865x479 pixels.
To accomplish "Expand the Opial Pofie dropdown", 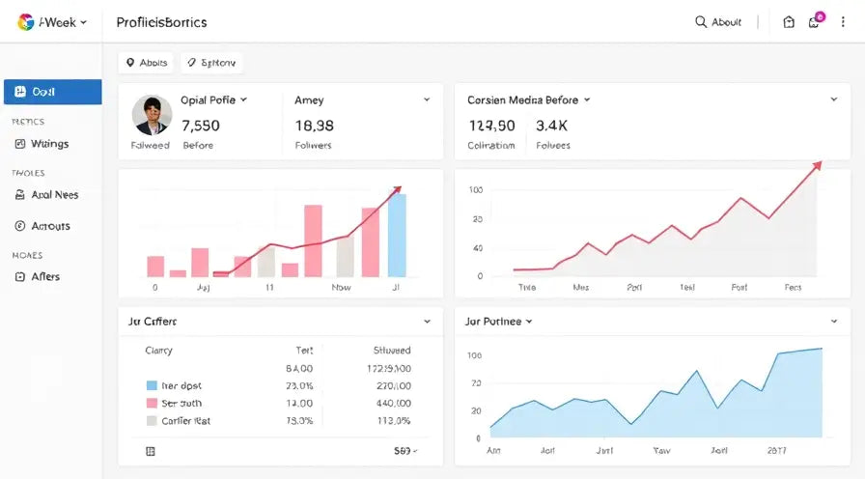I will point(213,99).
